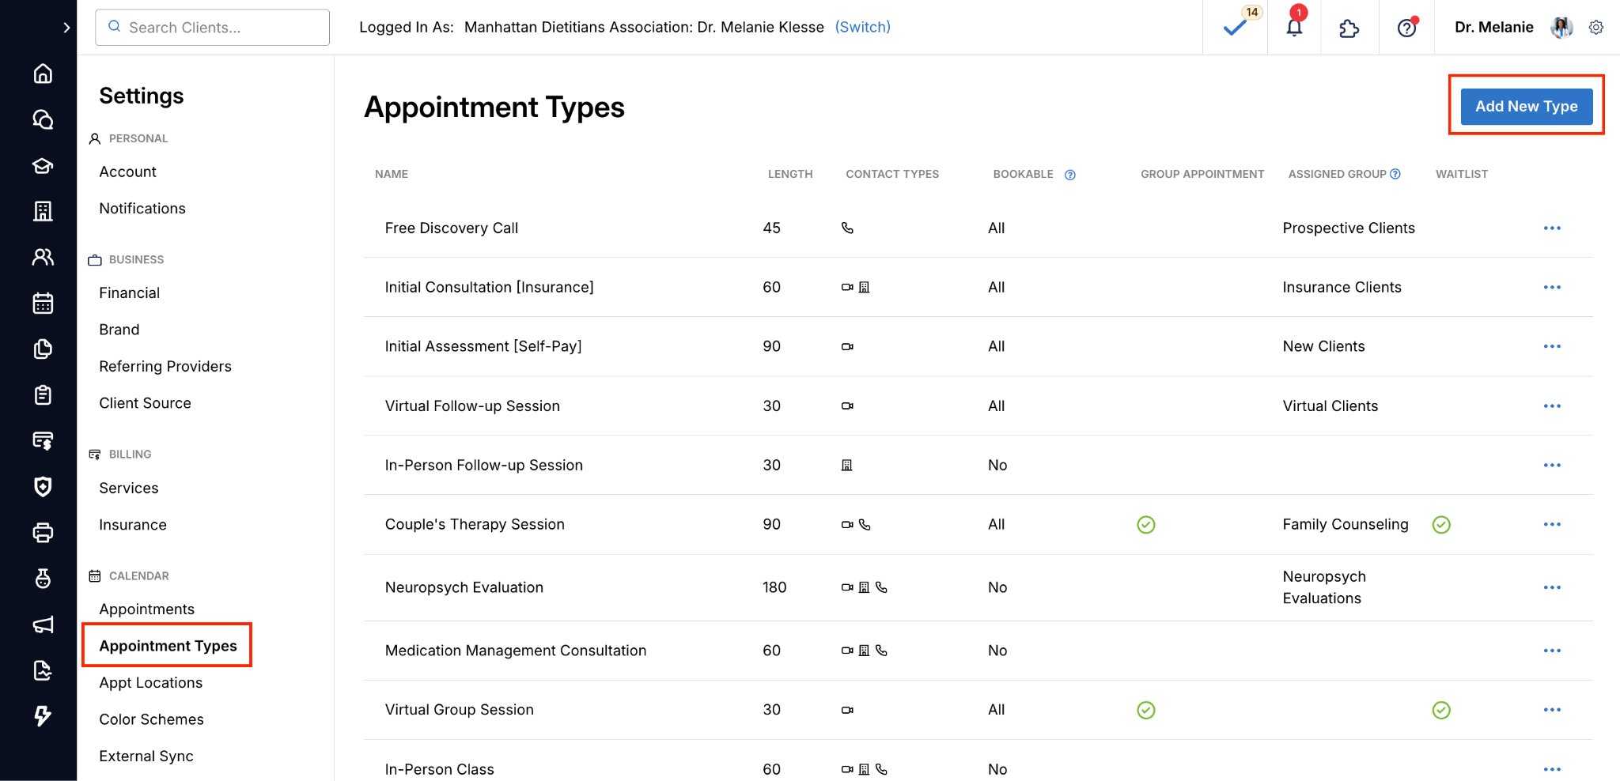Screen dimensions: 1620x781
Task: Open the Financial settings page
Action: coord(129,292)
